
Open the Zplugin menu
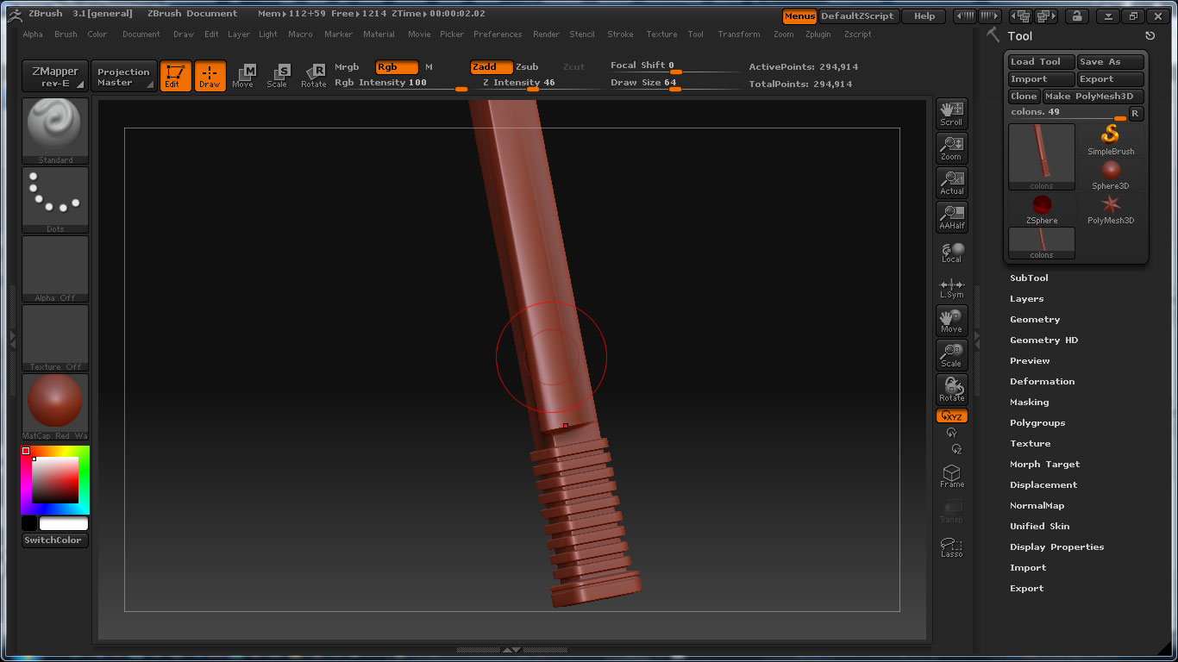tap(818, 34)
